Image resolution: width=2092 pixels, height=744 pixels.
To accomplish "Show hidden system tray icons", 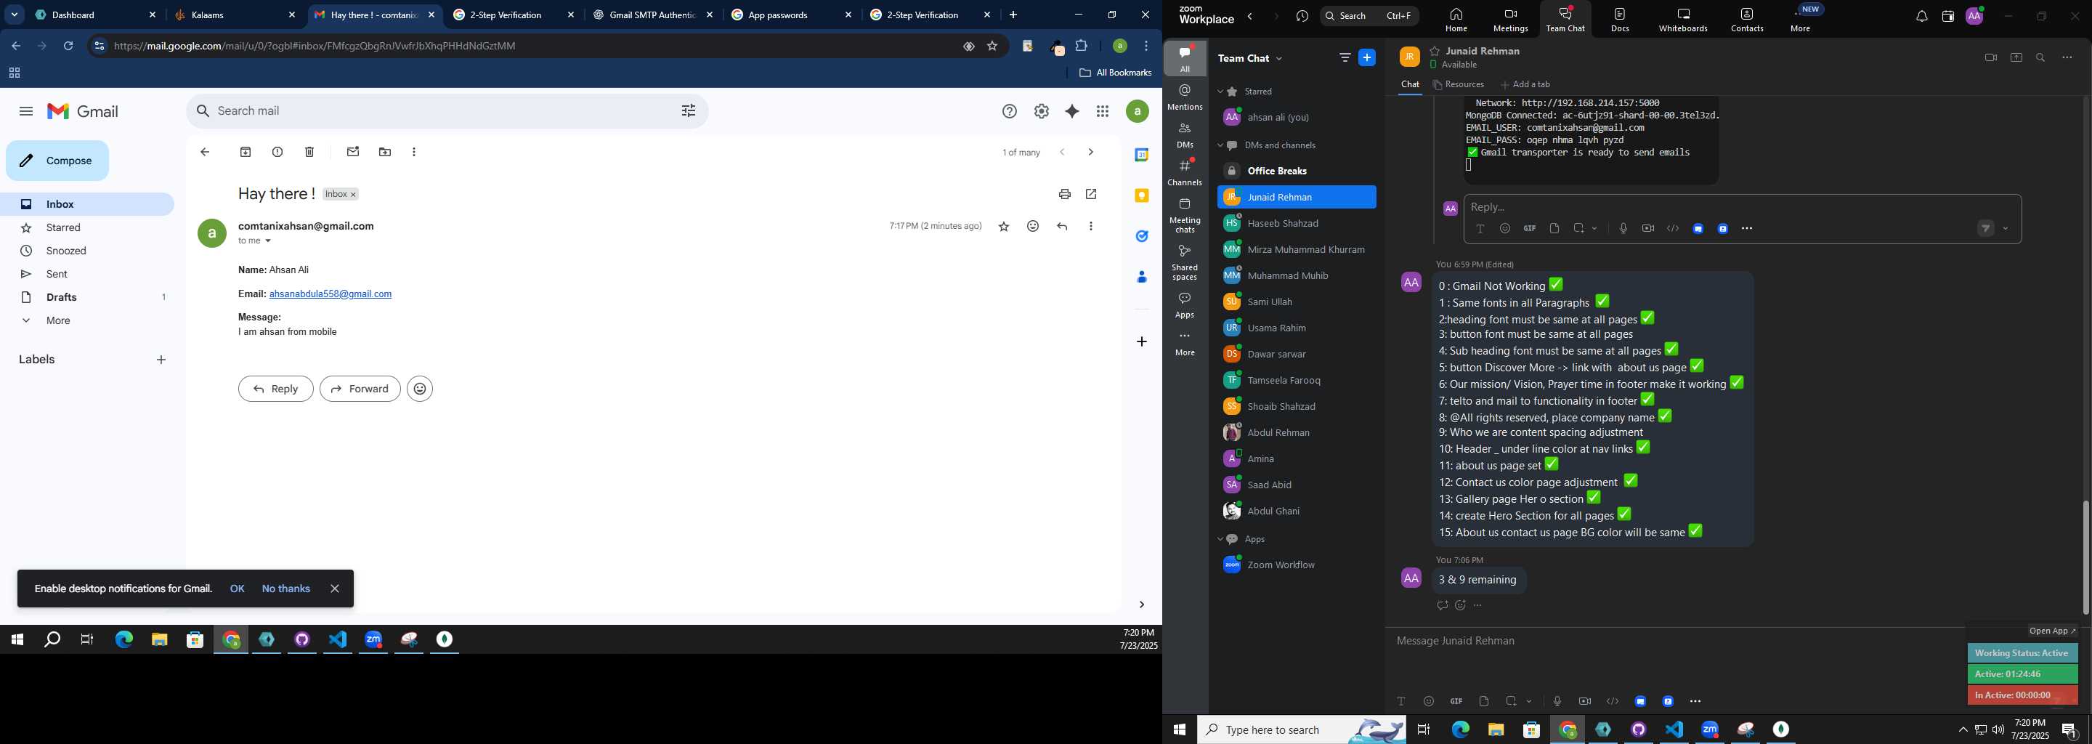I will [x=1963, y=729].
